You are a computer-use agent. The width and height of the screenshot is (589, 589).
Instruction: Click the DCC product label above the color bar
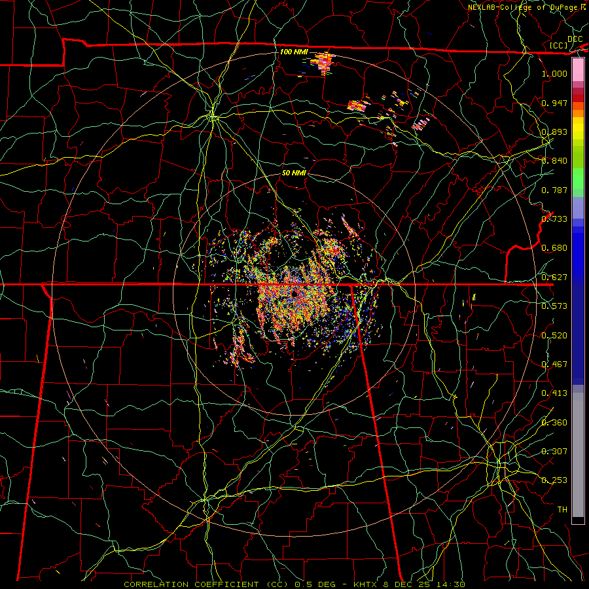click(575, 39)
